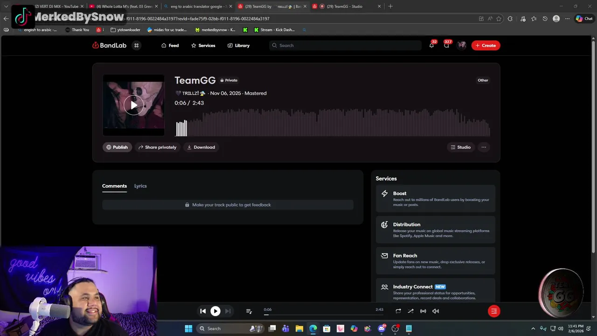Screen dimensions: 597x336
Task: Open a new browser tab
Action: pos(390,7)
